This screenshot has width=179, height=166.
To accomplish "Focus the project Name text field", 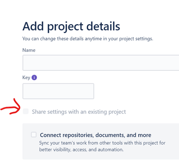I will tap(101, 63).
